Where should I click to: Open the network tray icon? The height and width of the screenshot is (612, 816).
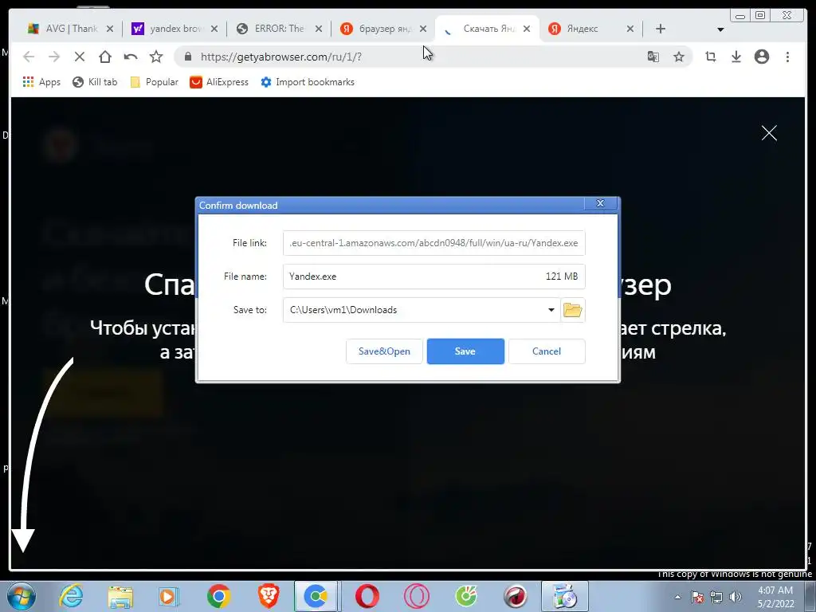716,597
